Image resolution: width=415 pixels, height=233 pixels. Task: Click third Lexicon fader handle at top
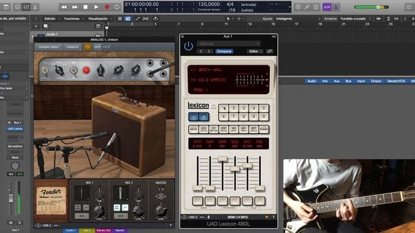pos(222,159)
